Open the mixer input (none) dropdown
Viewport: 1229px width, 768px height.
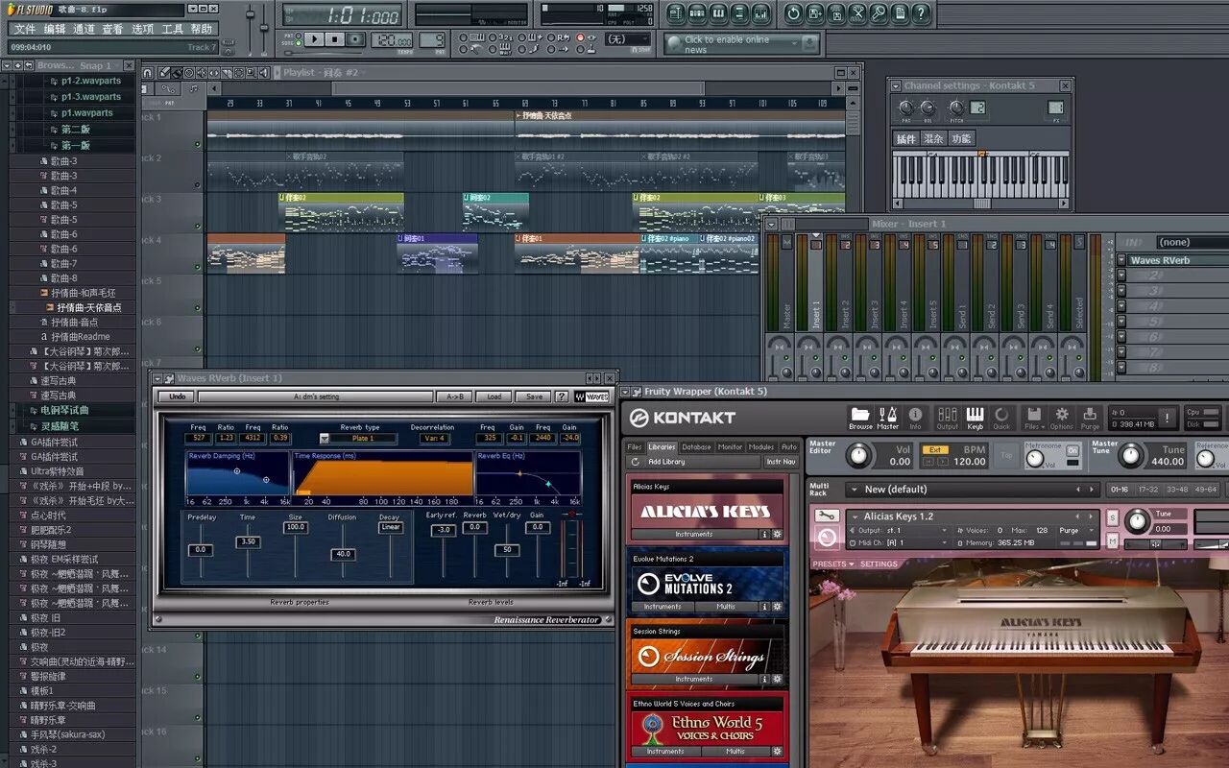point(1192,242)
